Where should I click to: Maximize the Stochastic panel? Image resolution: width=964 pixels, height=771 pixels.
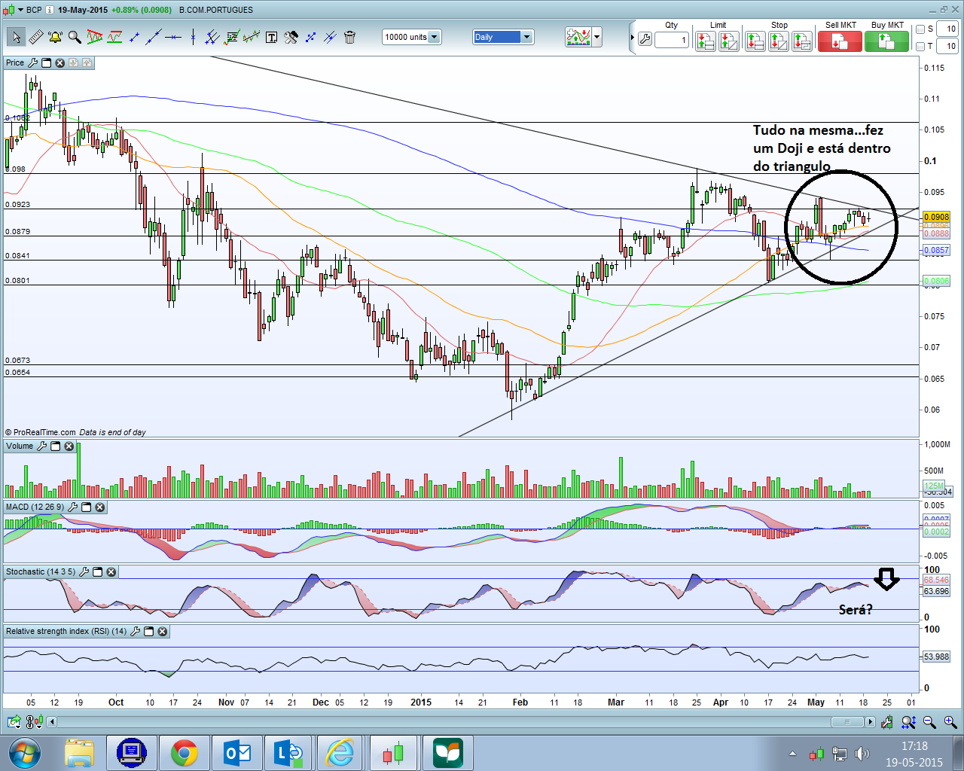(x=97, y=572)
